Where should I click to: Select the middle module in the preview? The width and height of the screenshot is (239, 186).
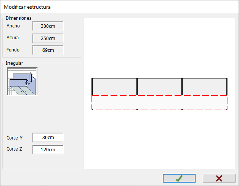(x=160, y=87)
